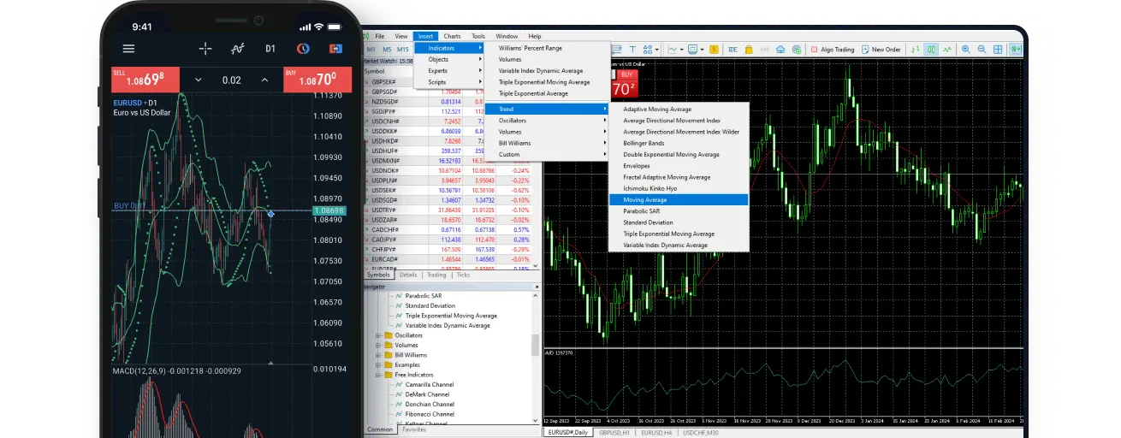Viewport: 1121px width, 438px height.
Task: Select Experts in the Insert menu
Action: (x=450, y=70)
